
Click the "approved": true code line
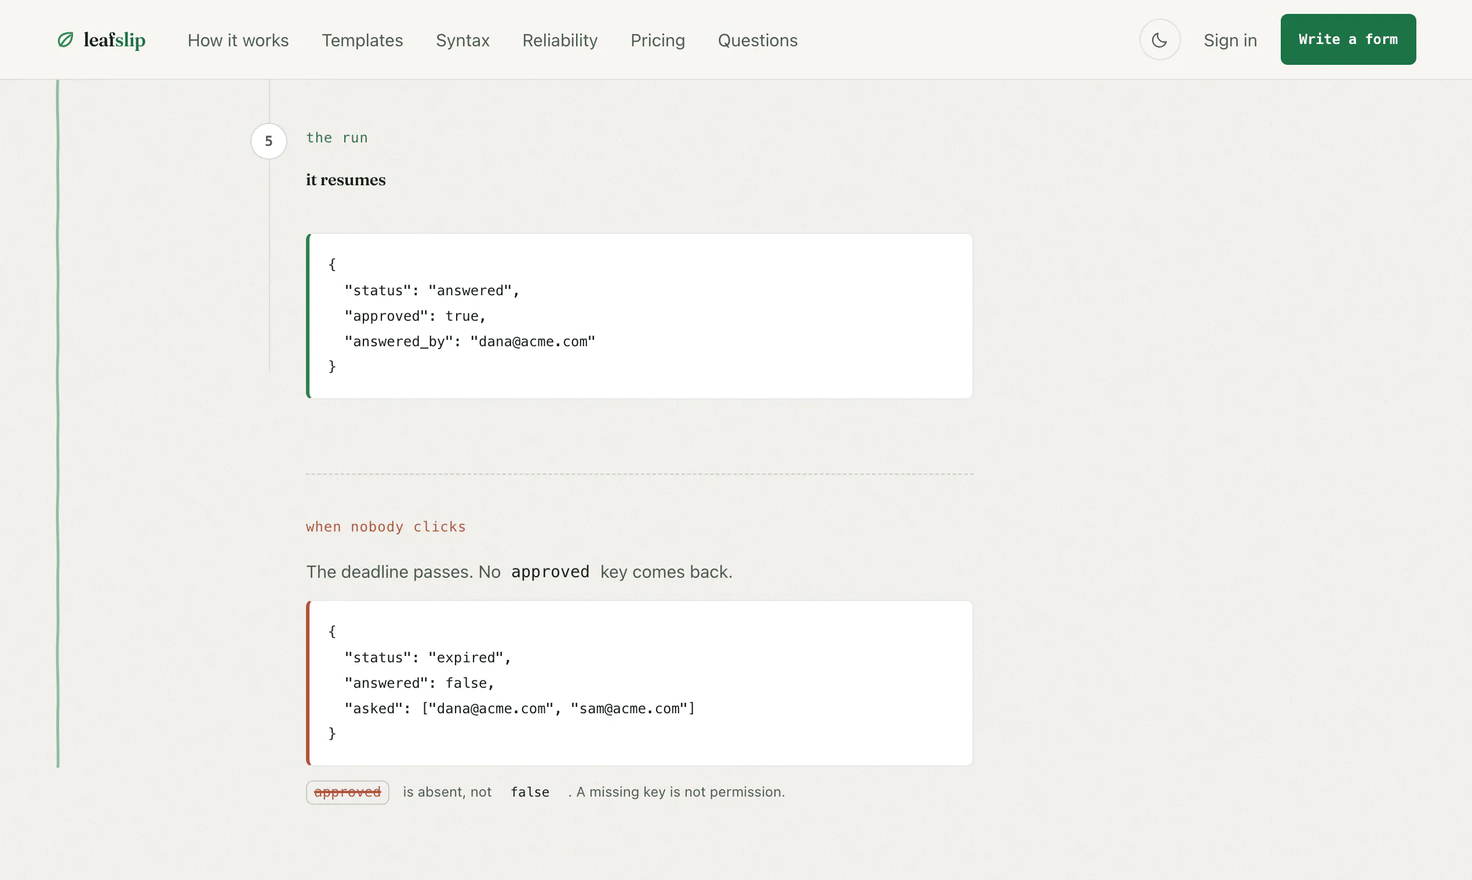(x=416, y=316)
